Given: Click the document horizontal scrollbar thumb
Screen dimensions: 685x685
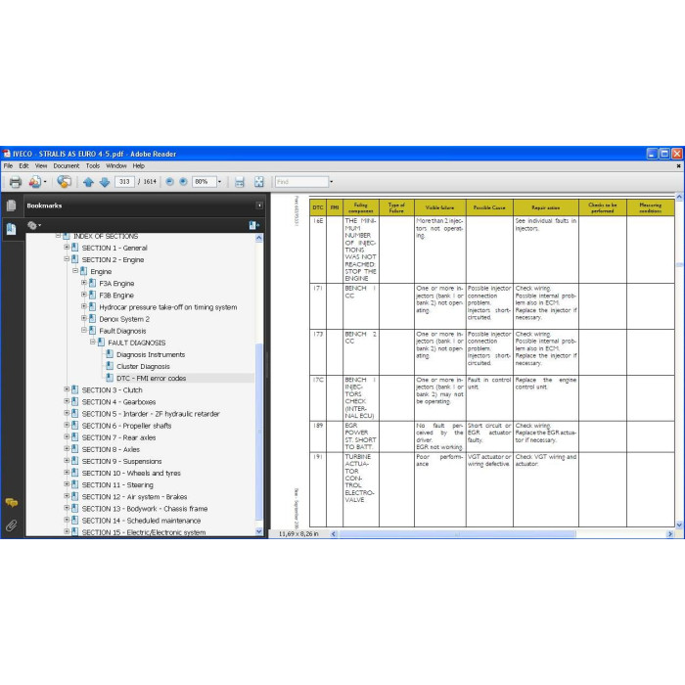Looking at the screenshot, I should (x=457, y=534).
